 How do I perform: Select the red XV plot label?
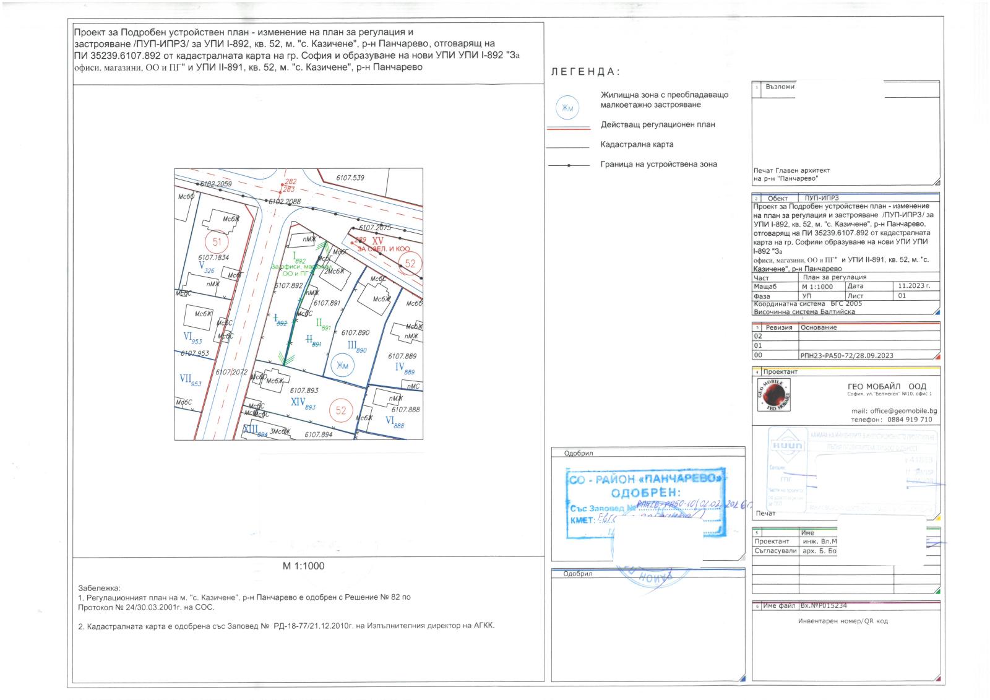(x=378, y=239)
